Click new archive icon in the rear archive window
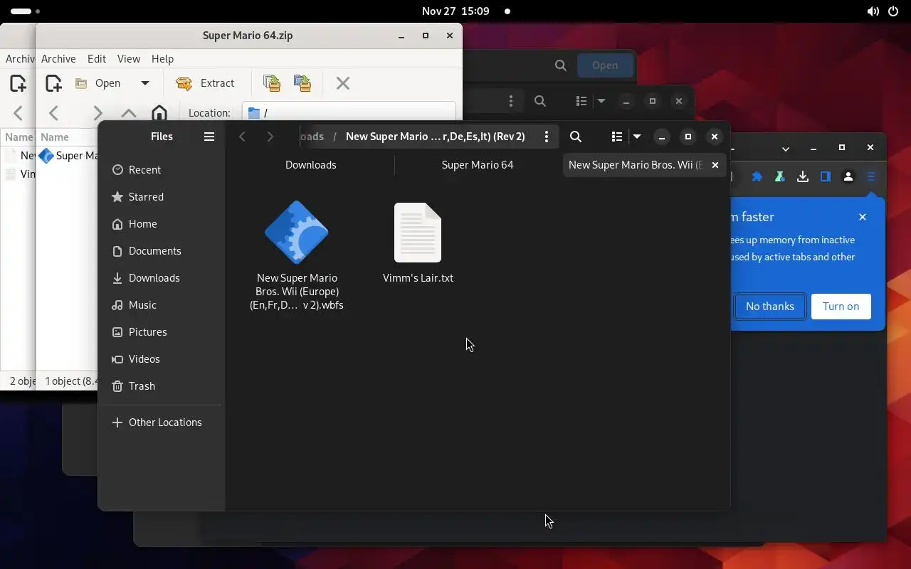This screenshot has width=911, height=569. click(18, 83)
